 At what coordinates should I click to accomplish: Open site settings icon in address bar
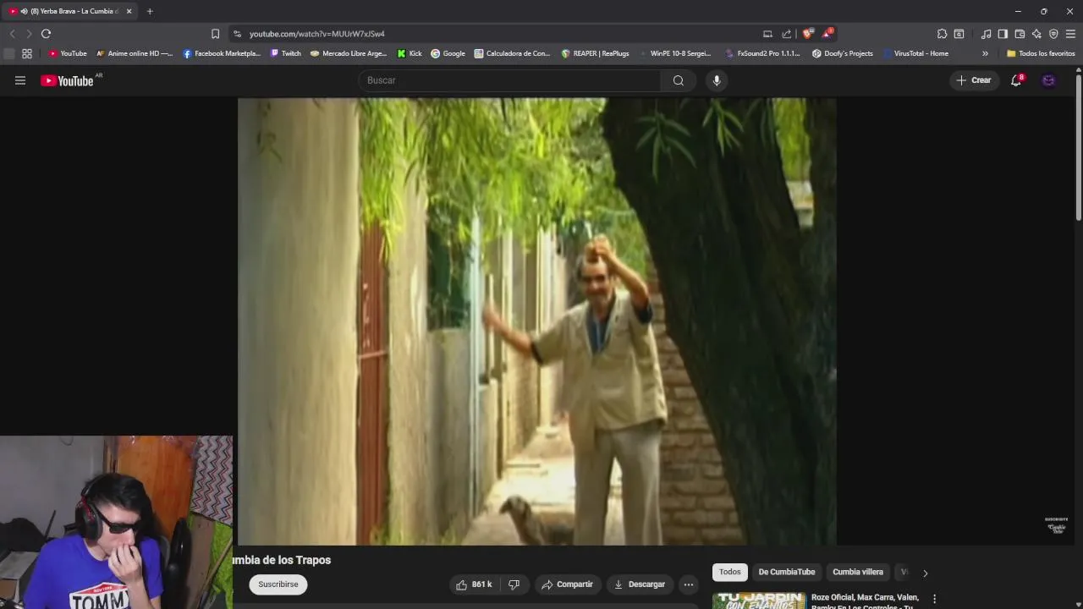237,34
